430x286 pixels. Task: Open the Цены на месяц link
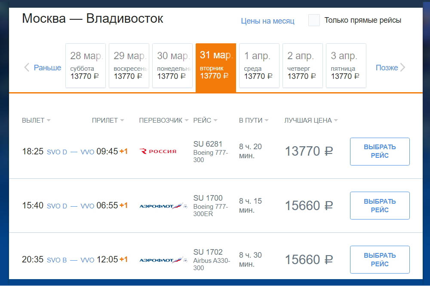click(x=267, y=21)
